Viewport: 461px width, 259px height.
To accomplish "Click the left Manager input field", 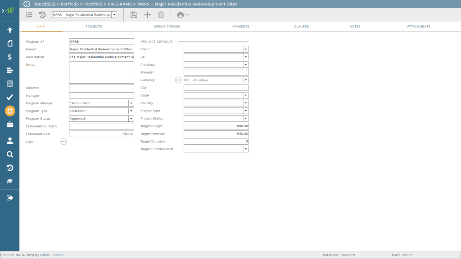I will pos(101,95).
